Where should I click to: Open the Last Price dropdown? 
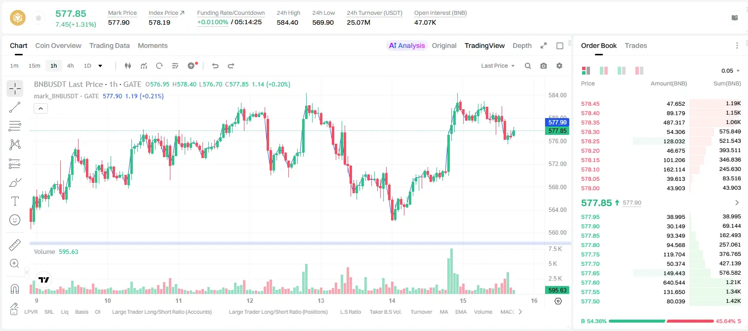498,66
